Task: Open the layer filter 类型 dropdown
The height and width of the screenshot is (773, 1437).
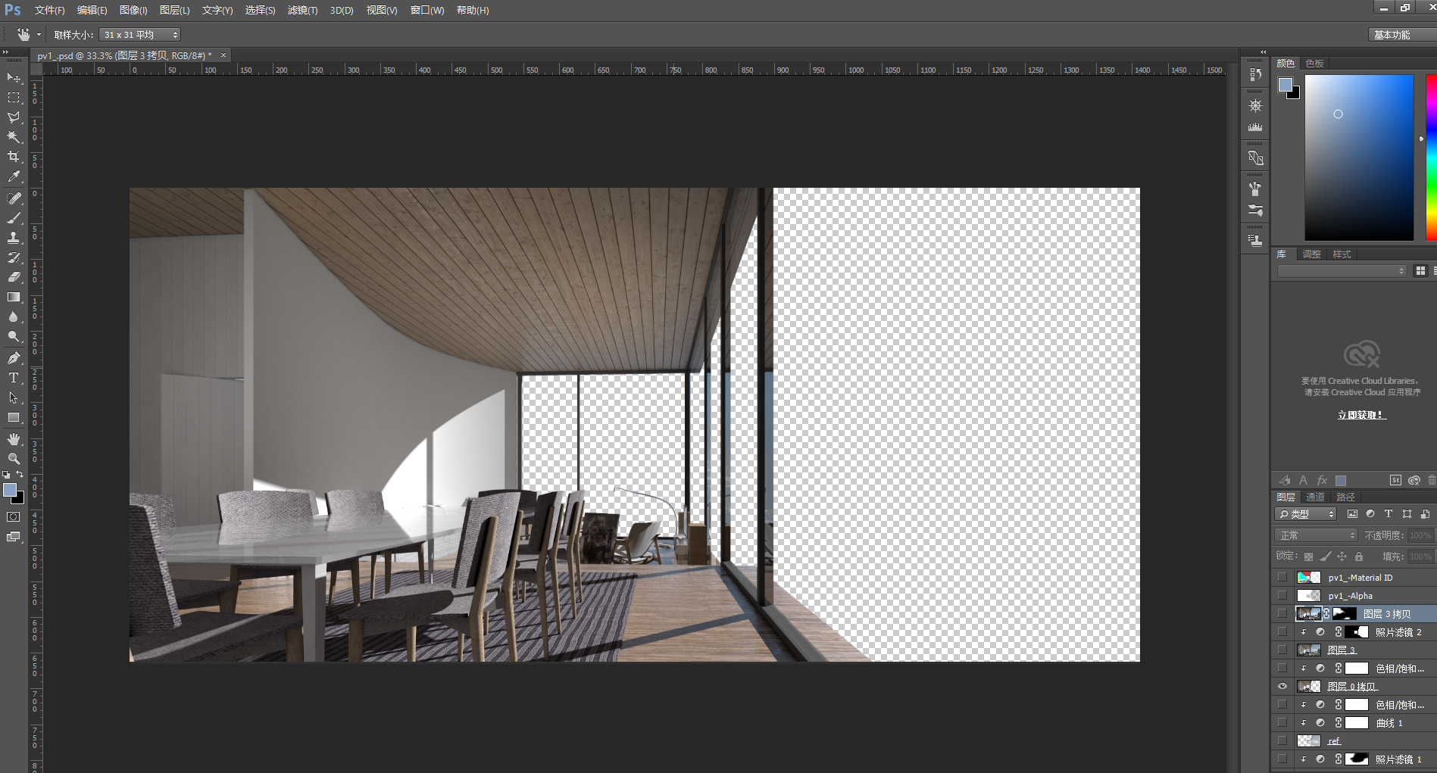Action: pos(1306,514)
